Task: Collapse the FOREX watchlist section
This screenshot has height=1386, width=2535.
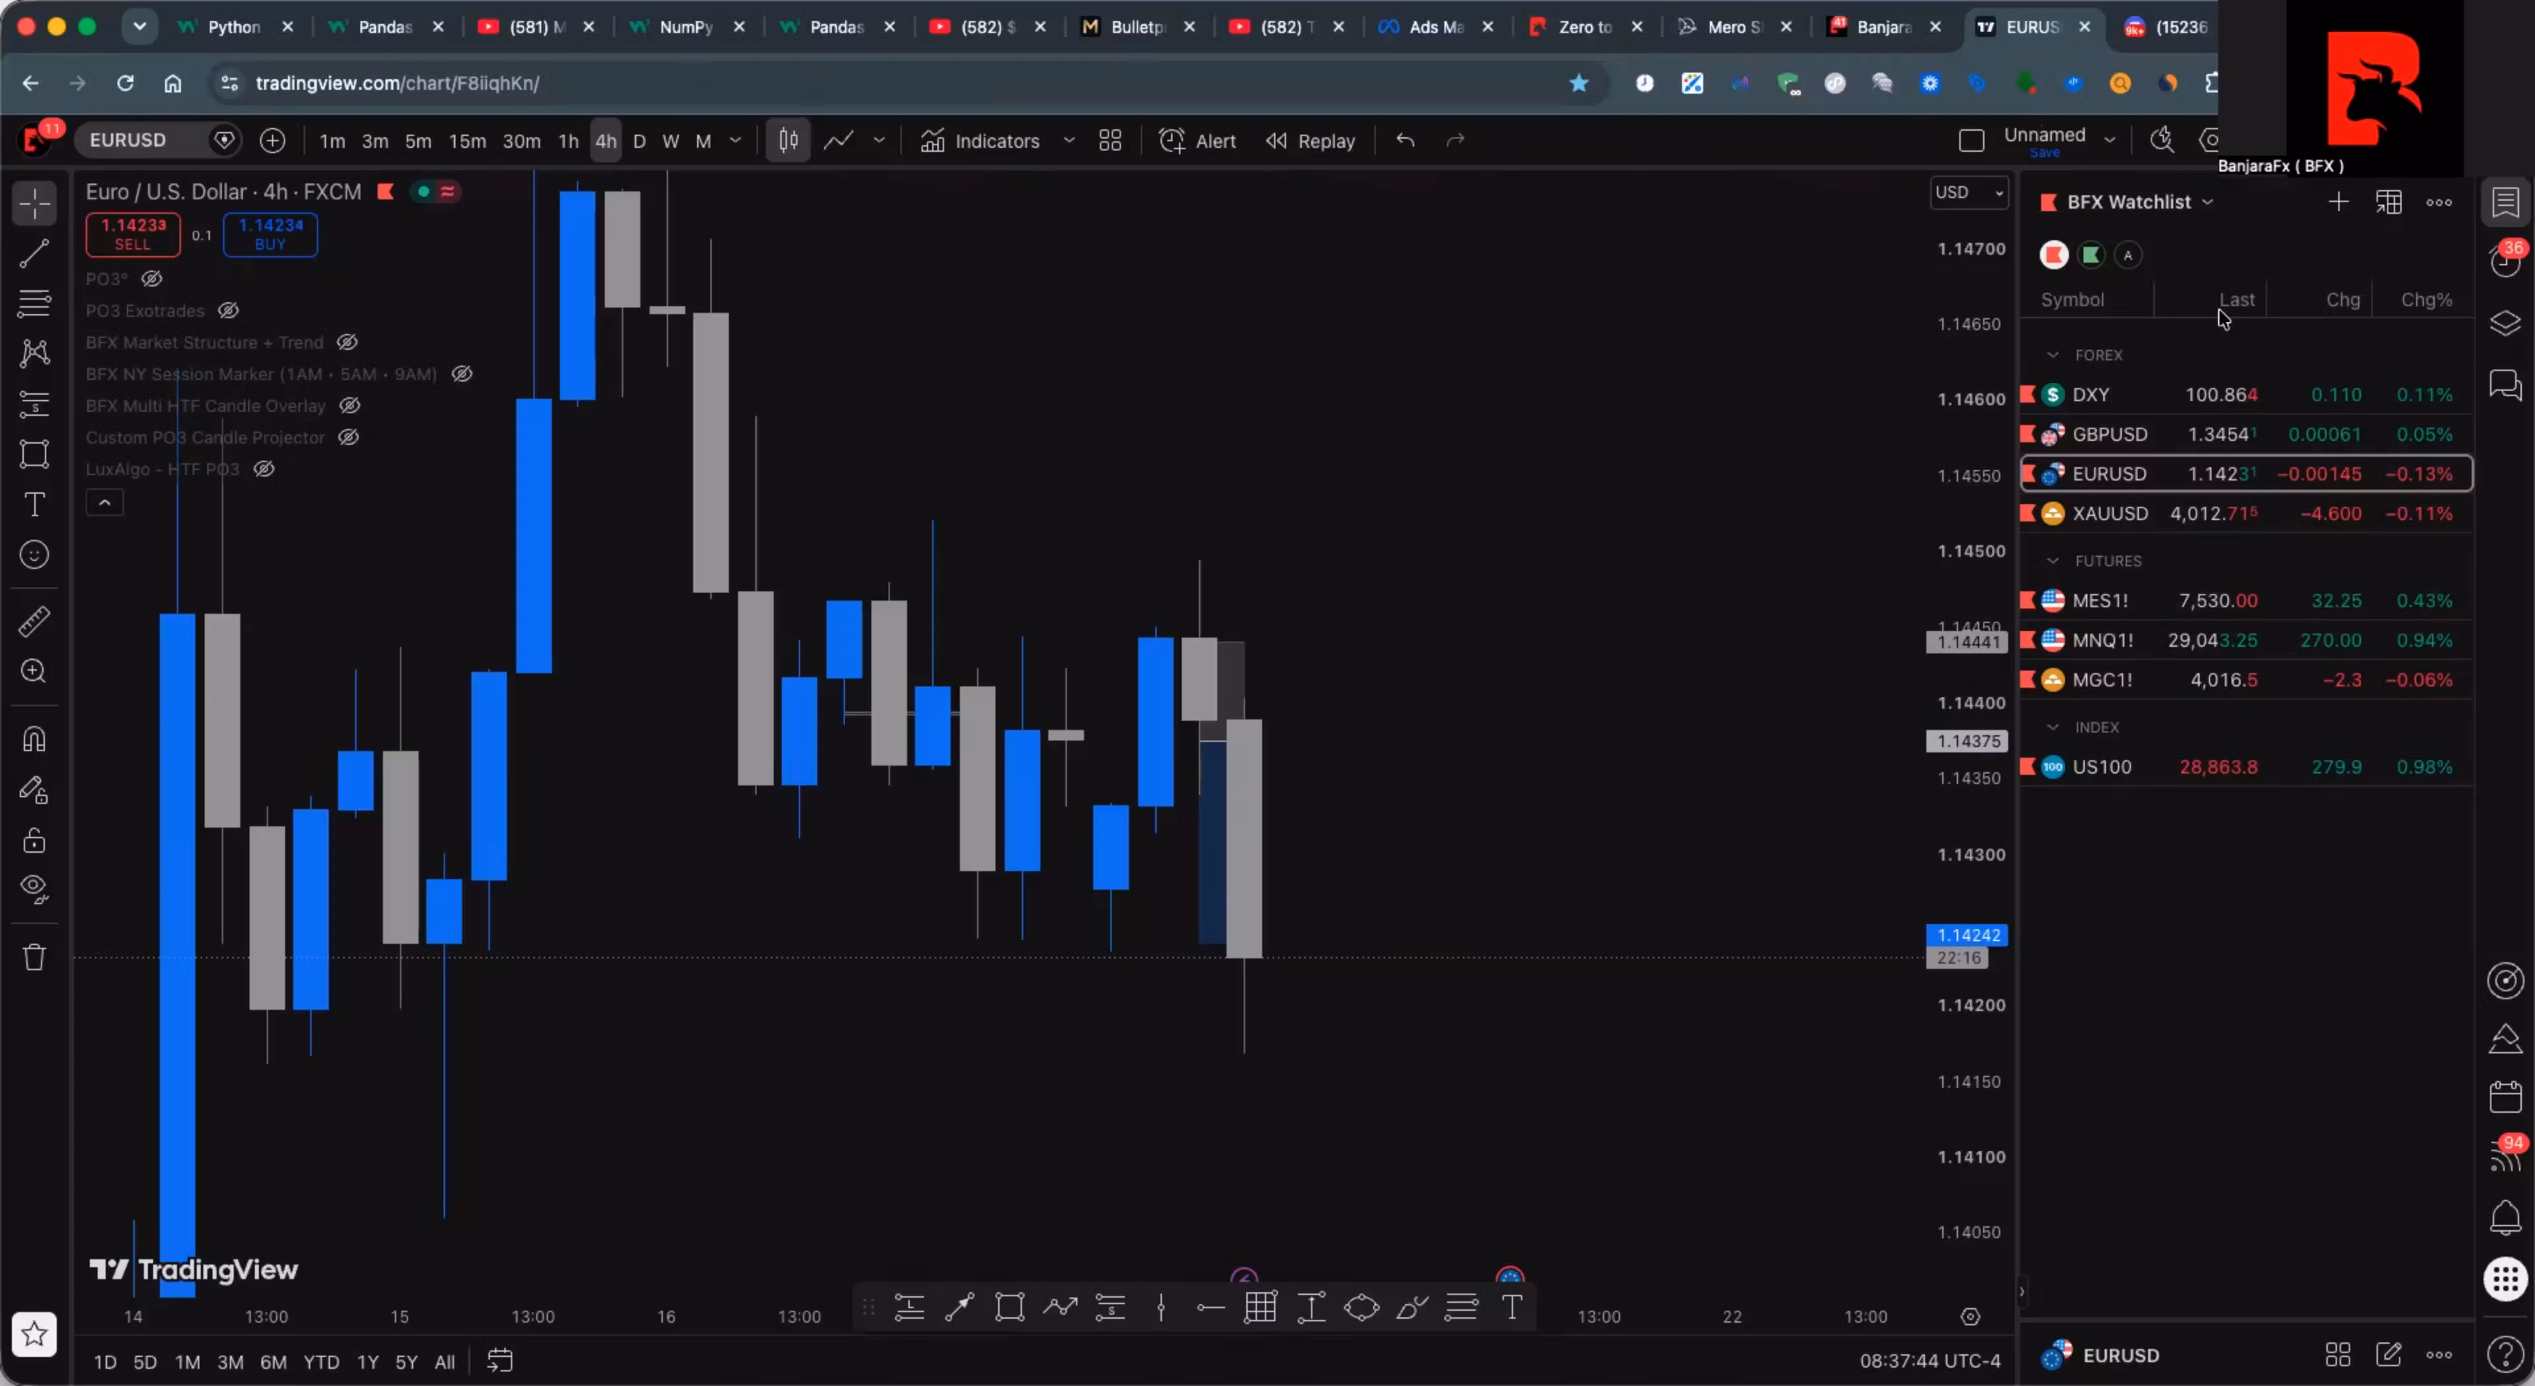Action: pos(2053,354)
